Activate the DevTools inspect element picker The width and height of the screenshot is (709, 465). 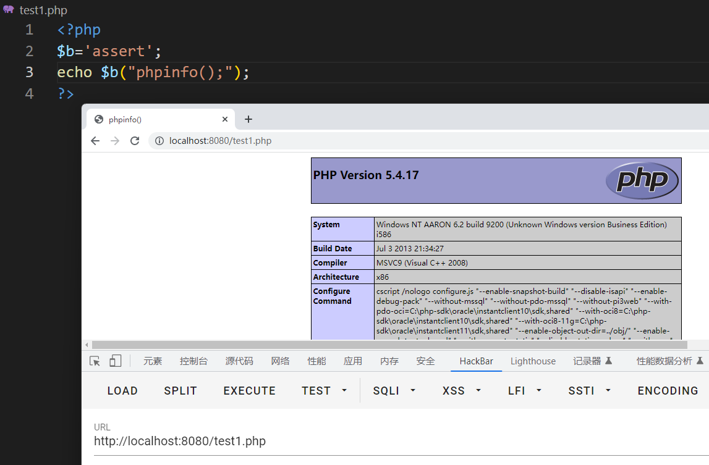[95, 361]
